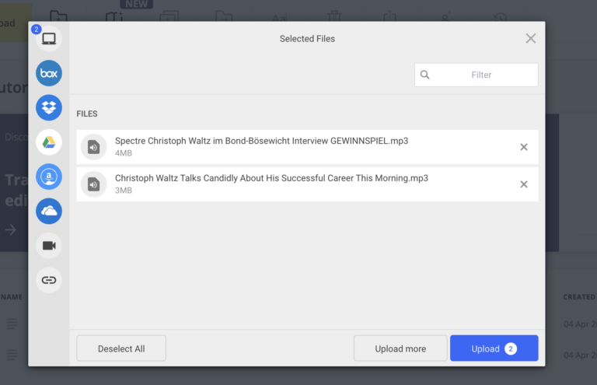Viewport: 597px width, 385px height.
Task: Remove Christoph Waltz Talks Candidly mp3
Action: [523, 184]
